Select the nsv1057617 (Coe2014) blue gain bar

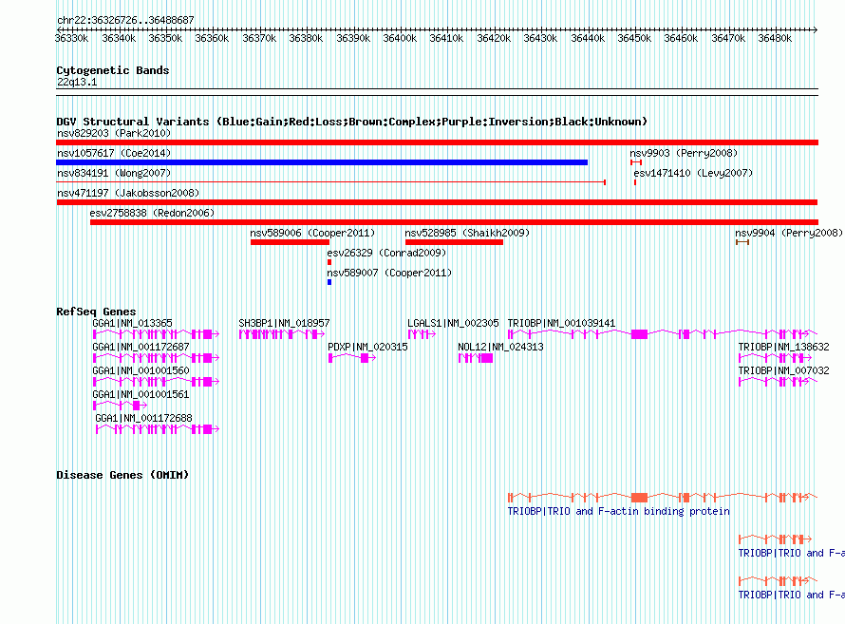click(322, 162)
